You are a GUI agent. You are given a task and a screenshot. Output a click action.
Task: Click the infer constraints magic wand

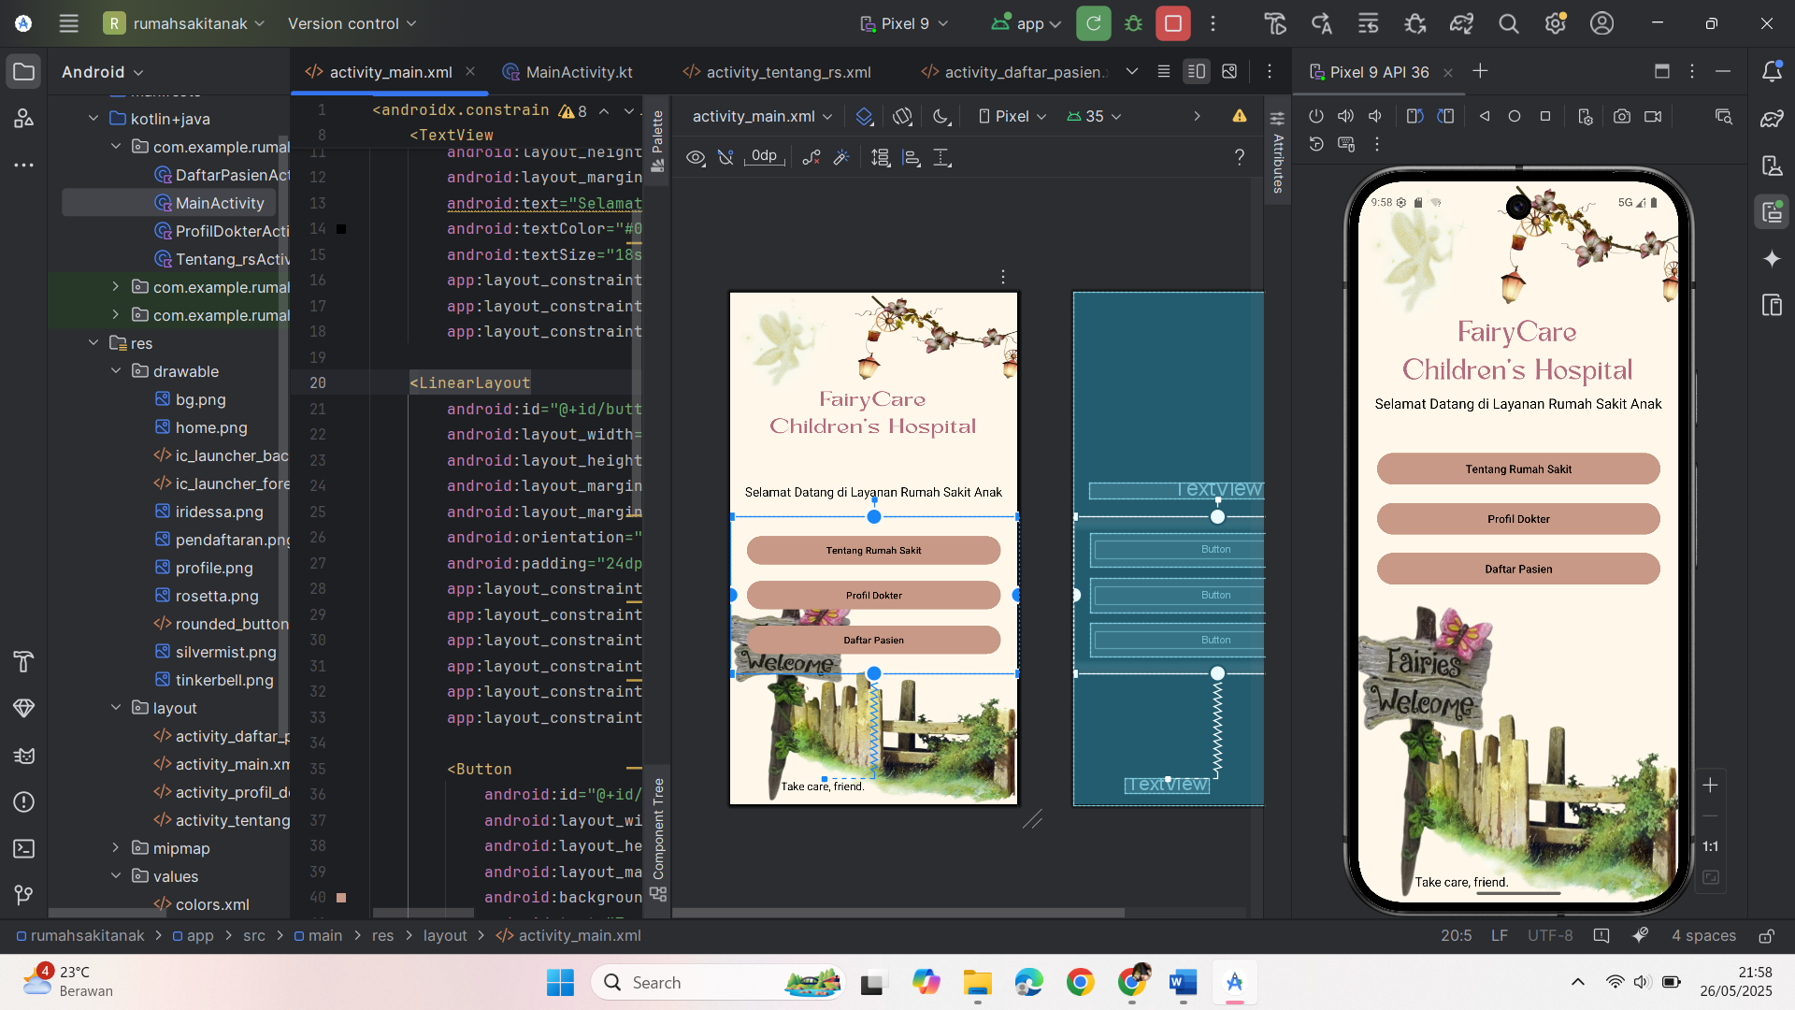841,157
